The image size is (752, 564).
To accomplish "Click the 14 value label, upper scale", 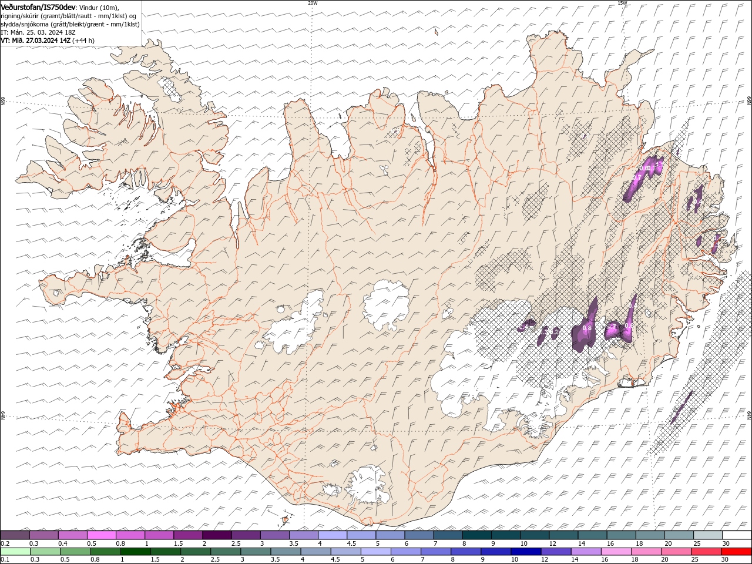I will coord(581,543).
